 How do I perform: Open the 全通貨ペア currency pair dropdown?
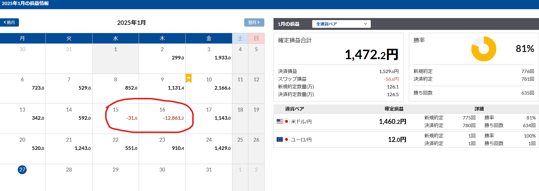[x=341, y=24]
